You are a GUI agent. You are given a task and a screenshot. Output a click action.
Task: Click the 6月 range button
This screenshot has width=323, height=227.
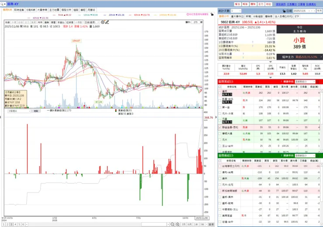pyautogui.click(x=190, y=224)
